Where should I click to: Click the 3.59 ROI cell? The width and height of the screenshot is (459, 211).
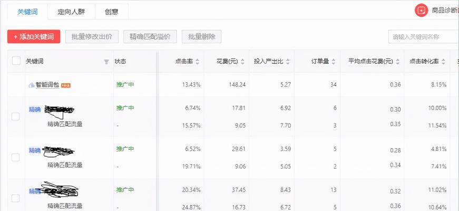pyautogui.click(x=286, y=149)
